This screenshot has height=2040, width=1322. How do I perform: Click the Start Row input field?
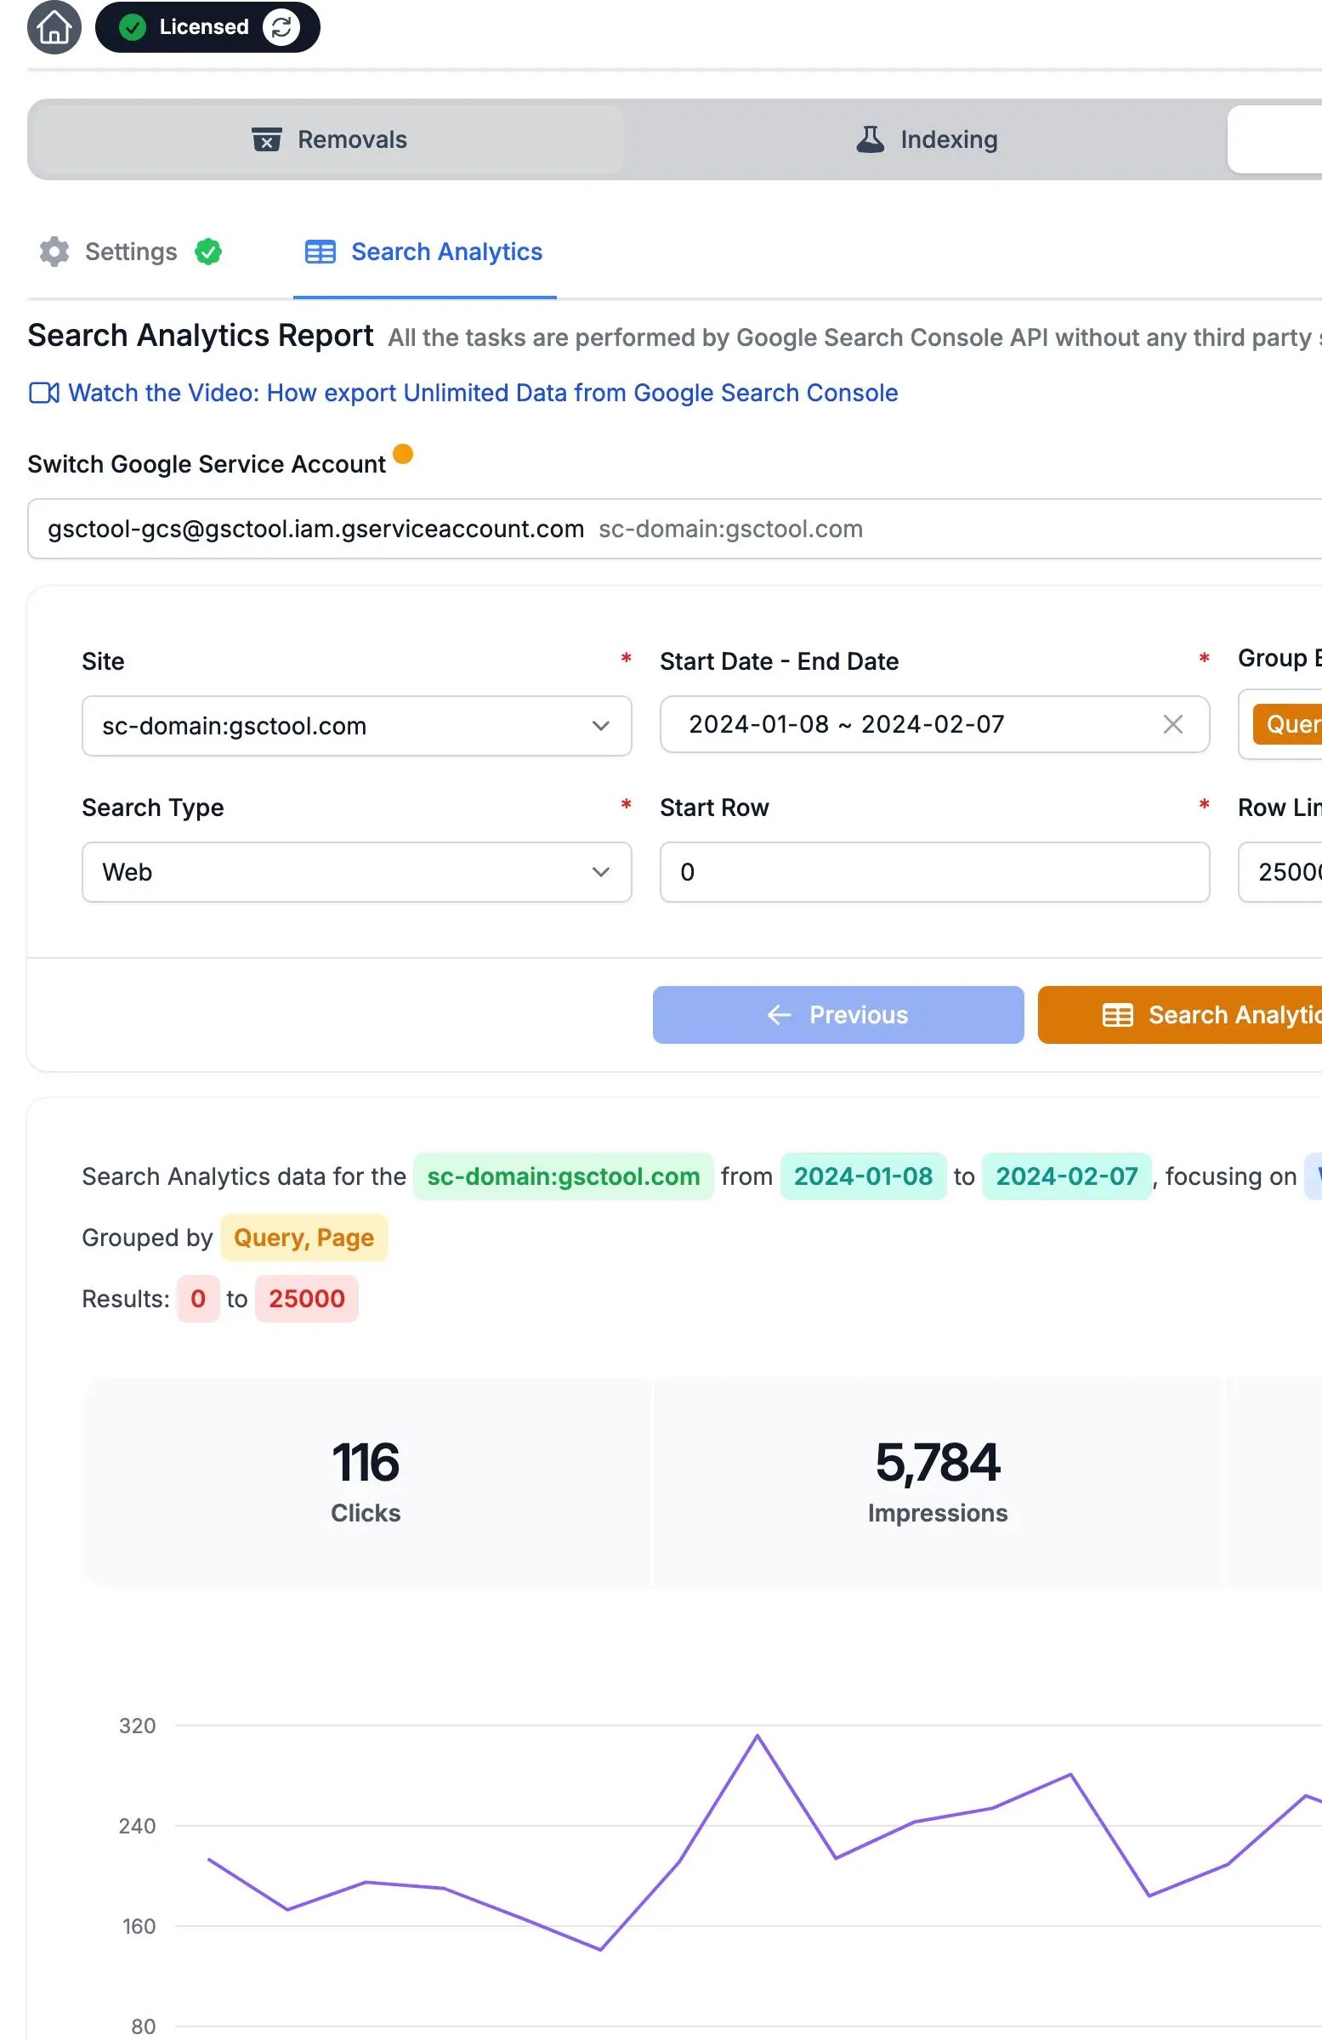(934, 873)
